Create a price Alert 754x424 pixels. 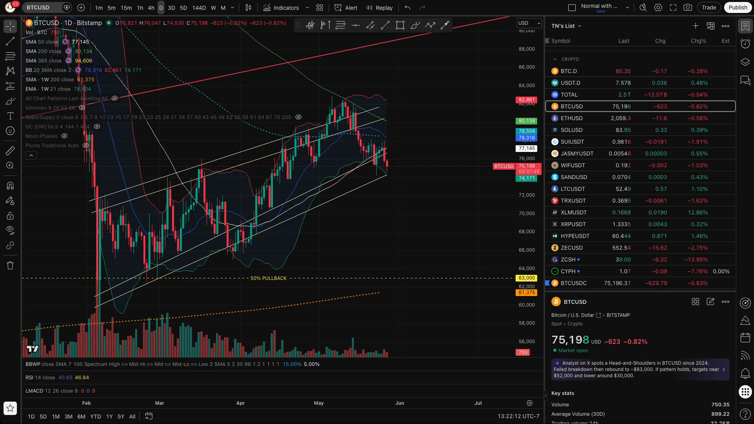346,7
